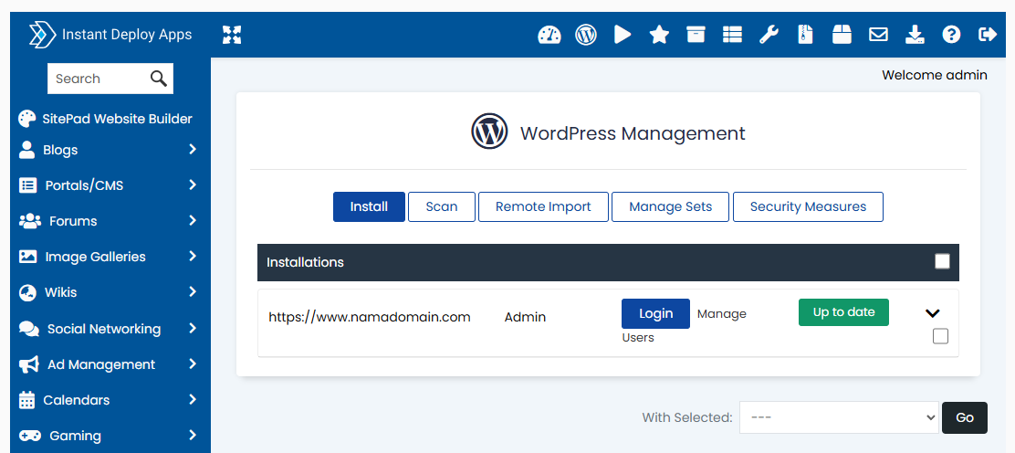Expand the Blogs category chevron
This screenshot has height=453, width=1015.
click(x=193, y=149)
